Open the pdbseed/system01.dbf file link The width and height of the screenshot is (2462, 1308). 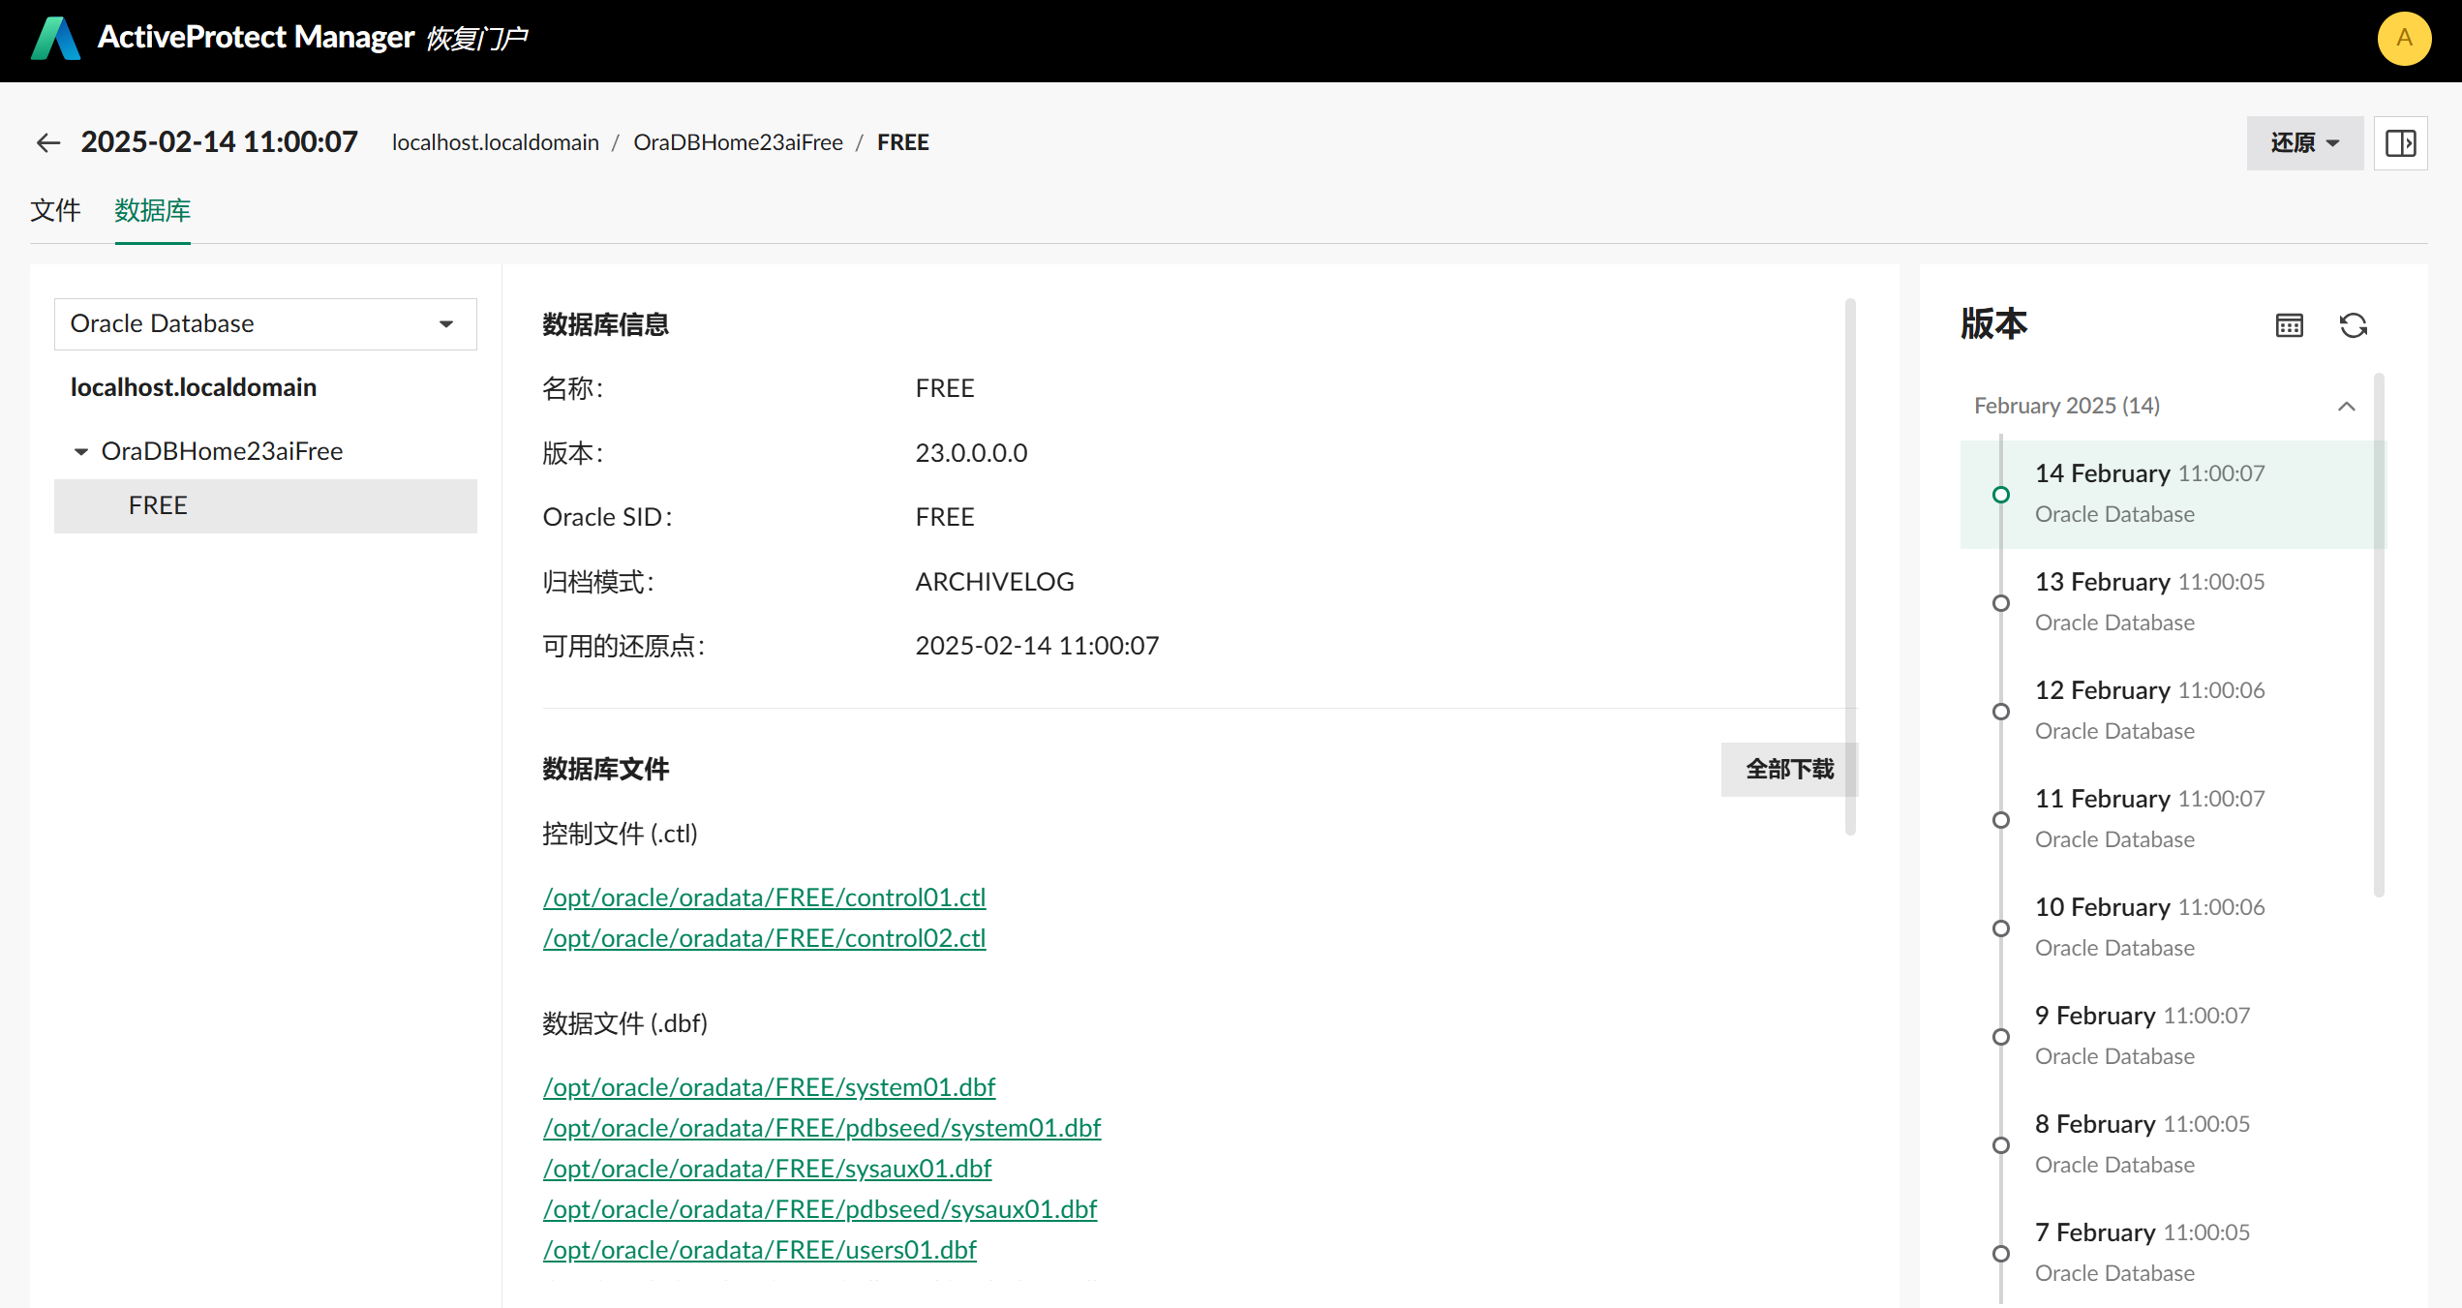coord(822,1128)
